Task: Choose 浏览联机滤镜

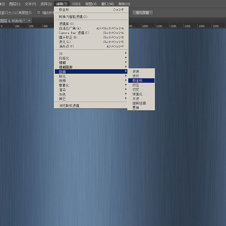Action: (91, 106)
